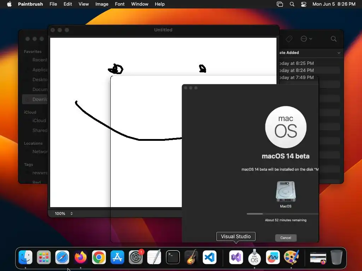Screen dimensions: 362x271
Task: Click the macOS 14 beta heading
Action: (x=286, y=156)
